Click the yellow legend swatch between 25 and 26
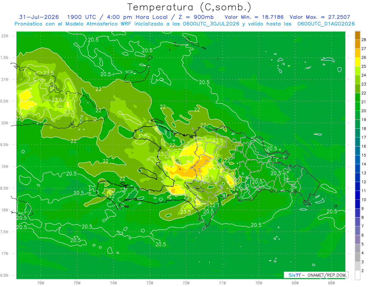 tap(357, 62)
